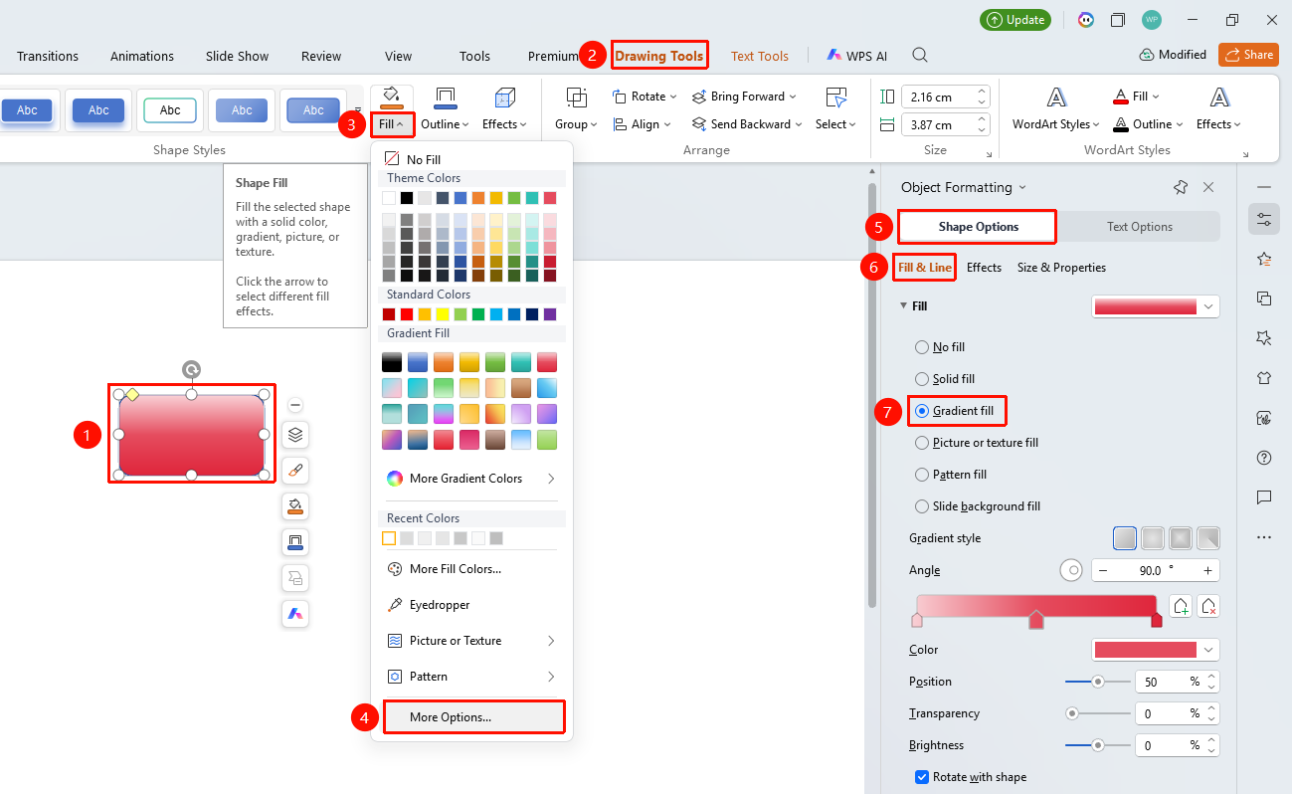Click the Share button
The image size is (1292, 794).
[1248, 55]
